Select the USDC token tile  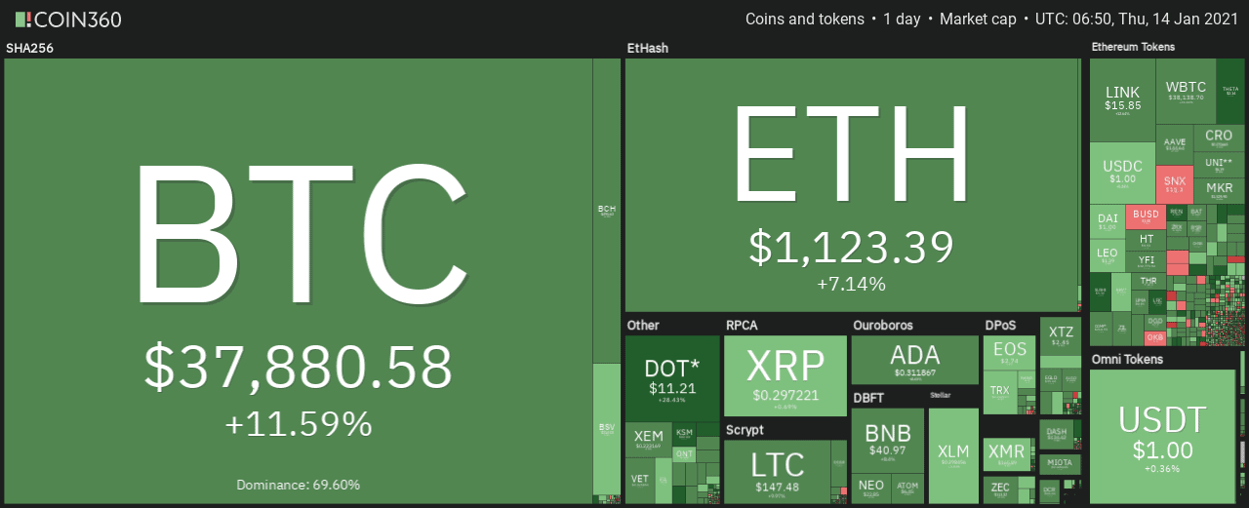click(x=1122, y=174)
